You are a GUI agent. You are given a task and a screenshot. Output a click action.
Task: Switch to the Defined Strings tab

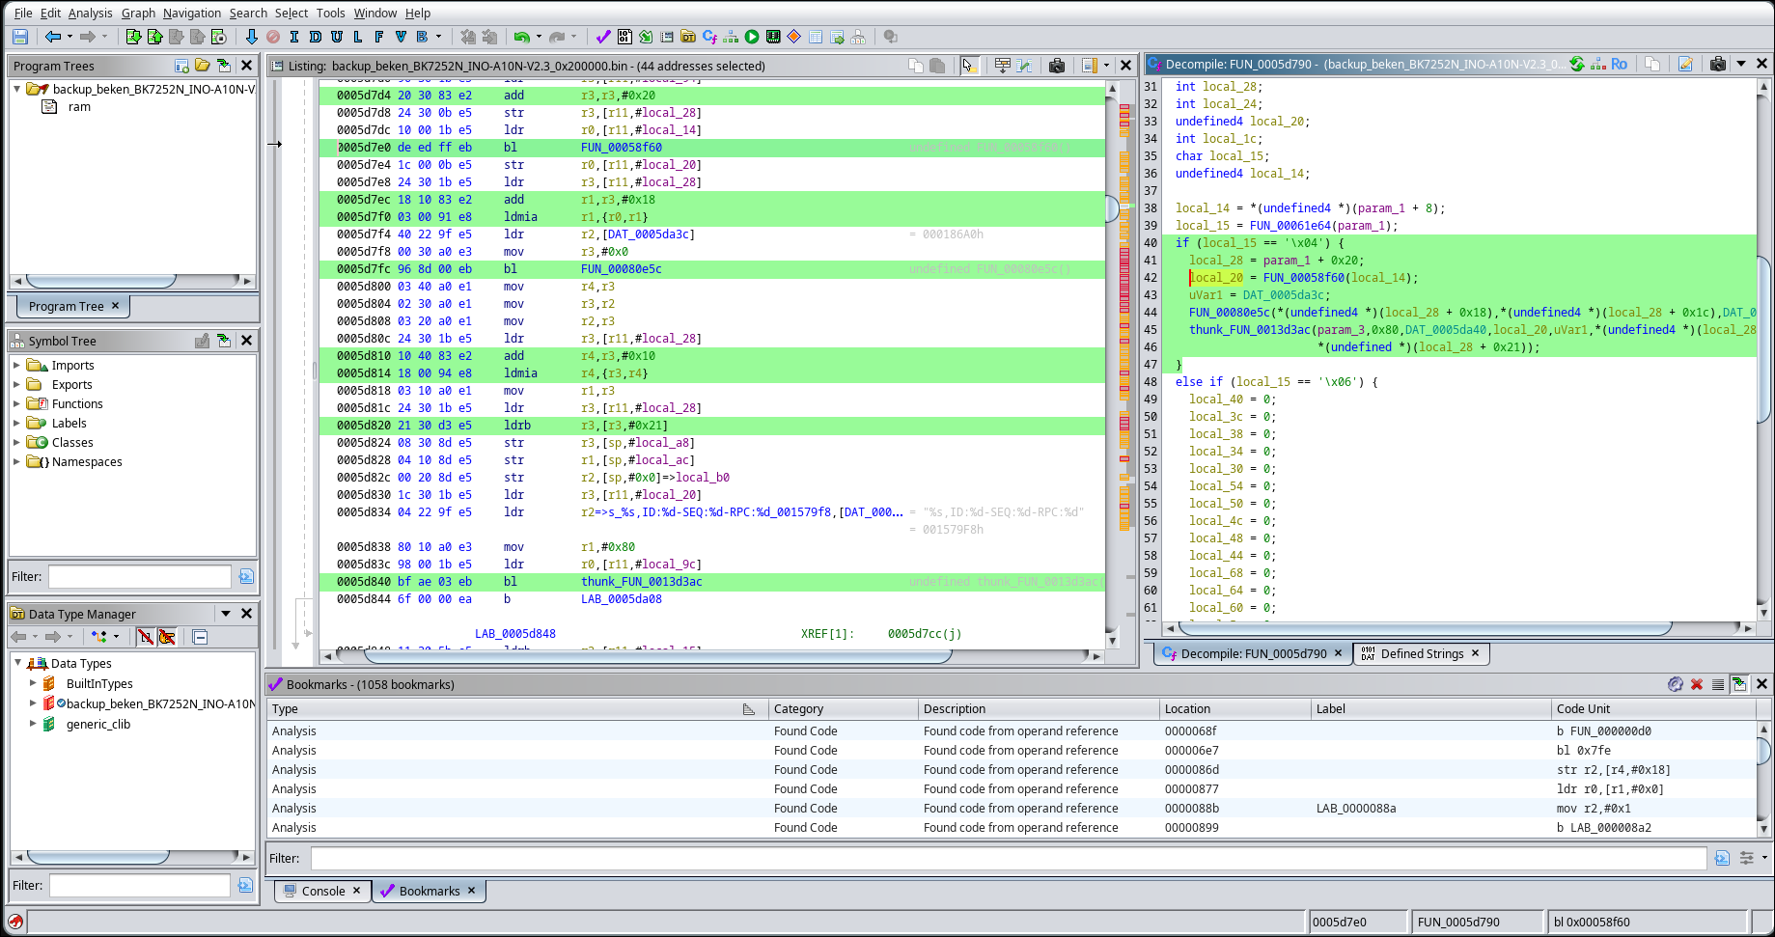(1421, 653)
